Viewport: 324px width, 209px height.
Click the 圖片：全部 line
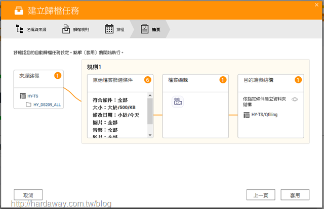click(105, 123)
